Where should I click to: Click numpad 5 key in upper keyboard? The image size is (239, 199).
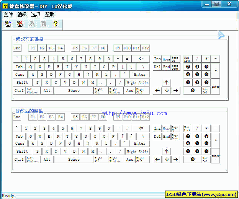pyautogui.click(x=197, y=75)
